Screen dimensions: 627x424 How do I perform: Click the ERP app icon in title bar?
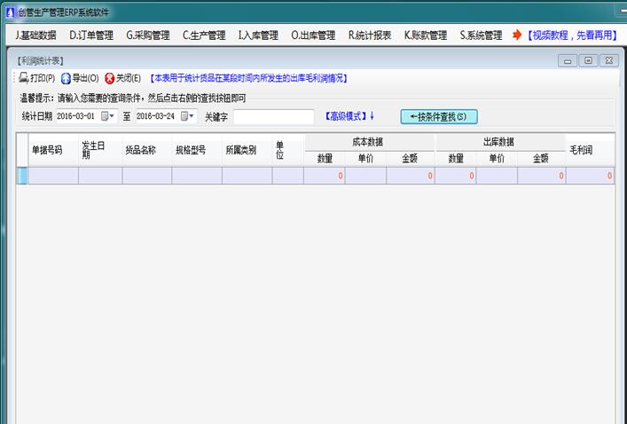point(10,12)
